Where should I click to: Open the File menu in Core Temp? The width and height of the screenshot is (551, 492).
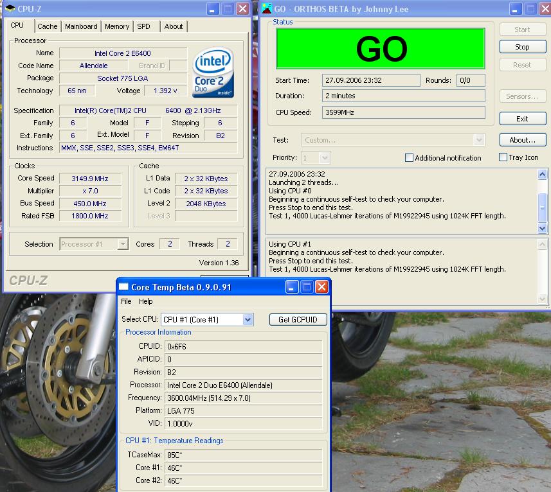126,301
